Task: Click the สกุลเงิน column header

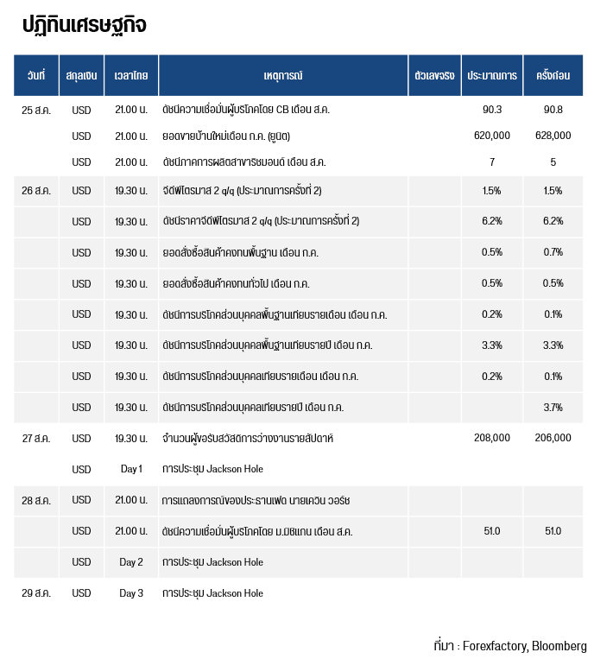Action: tap(81, 75)
